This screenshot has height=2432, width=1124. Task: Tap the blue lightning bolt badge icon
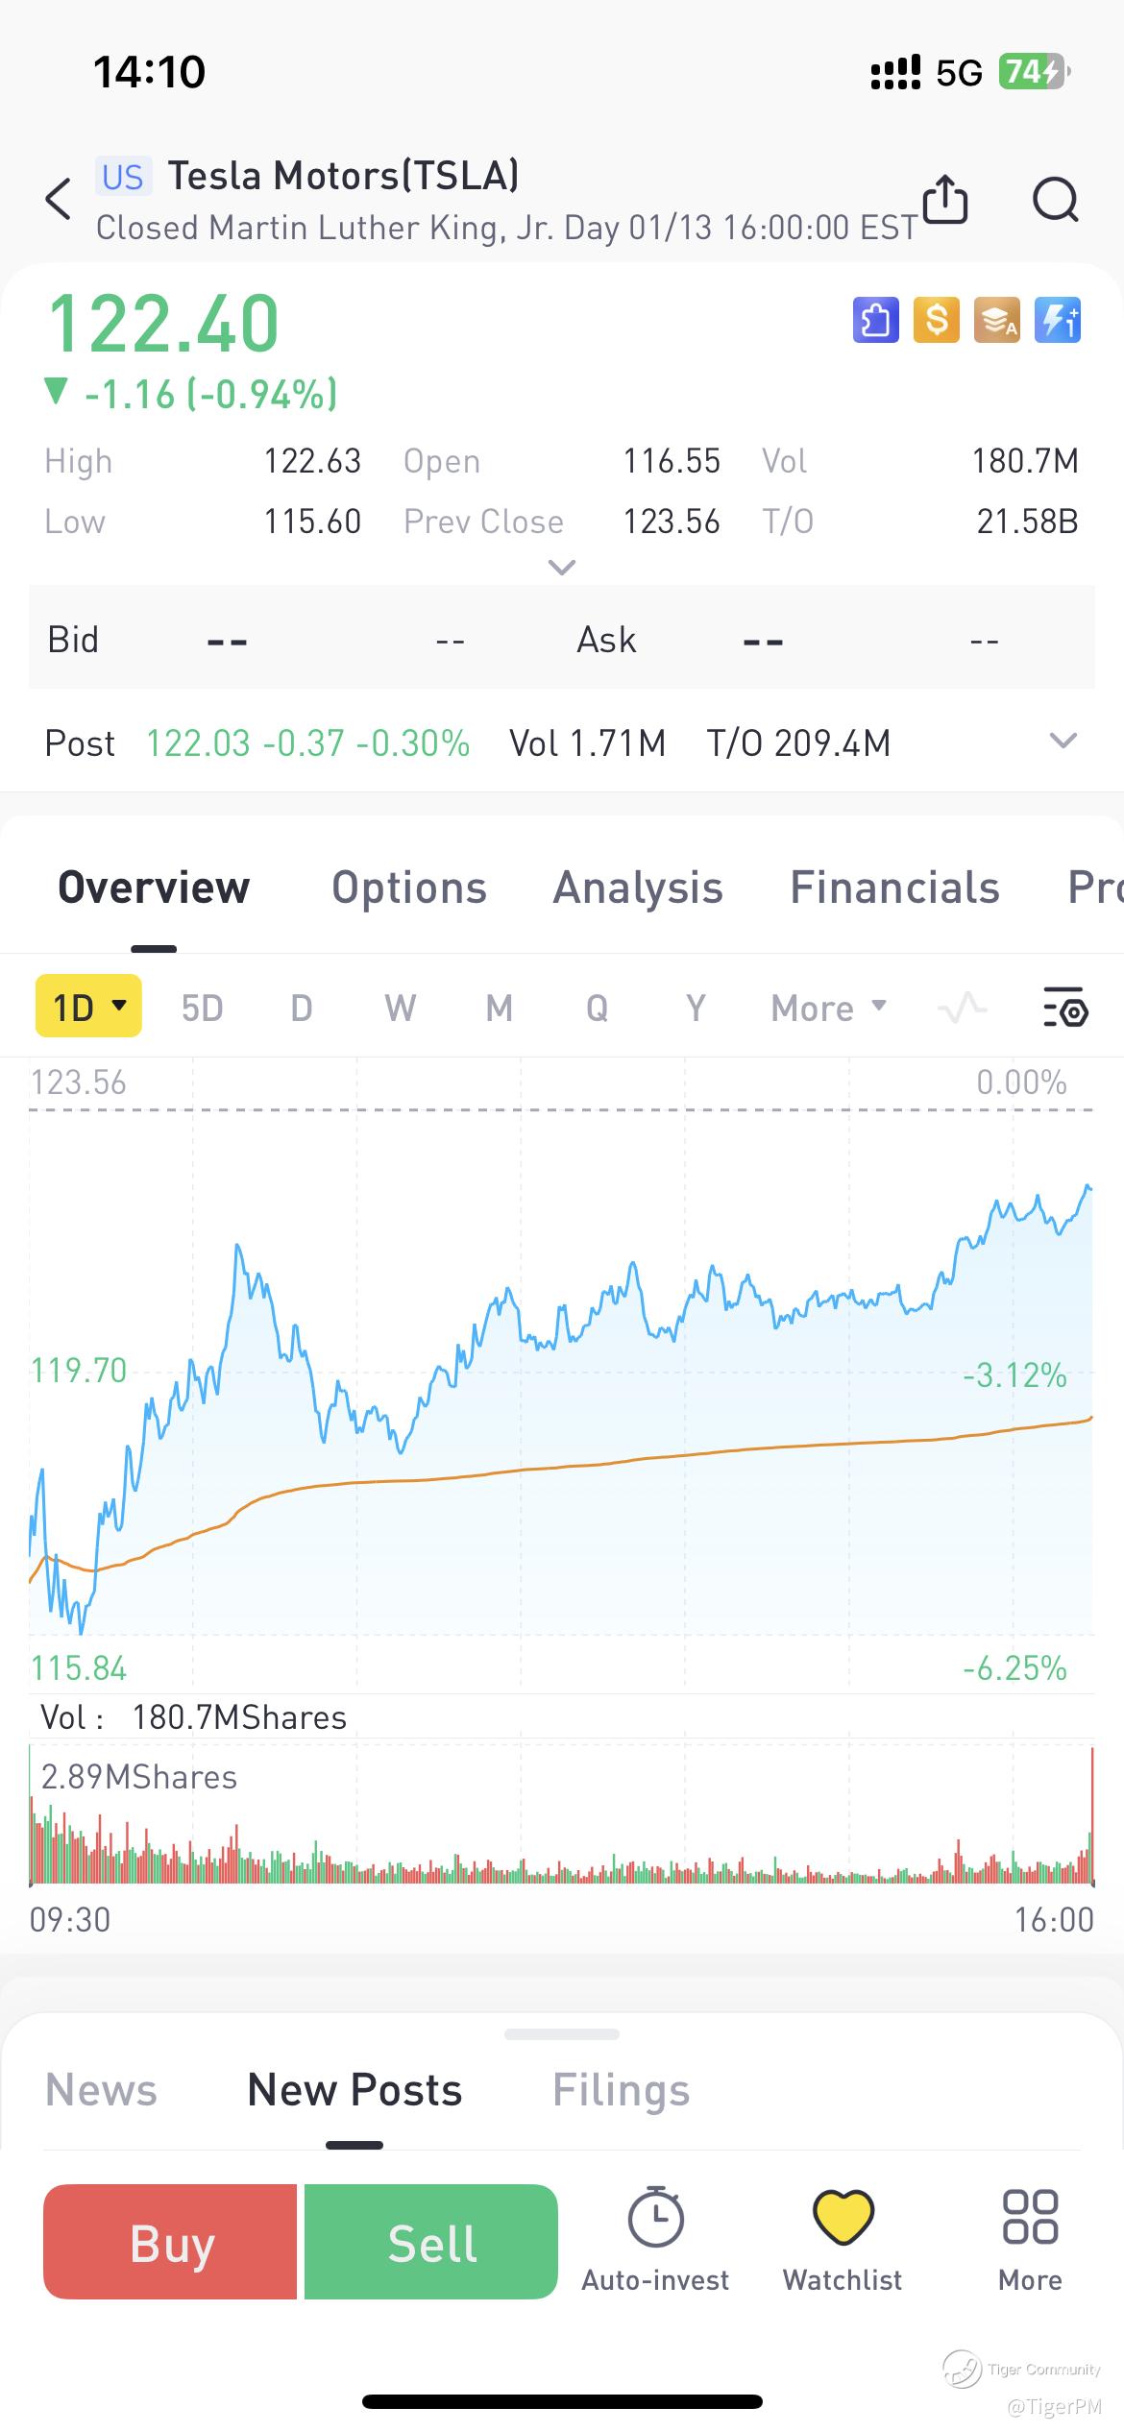point(1057,320)
